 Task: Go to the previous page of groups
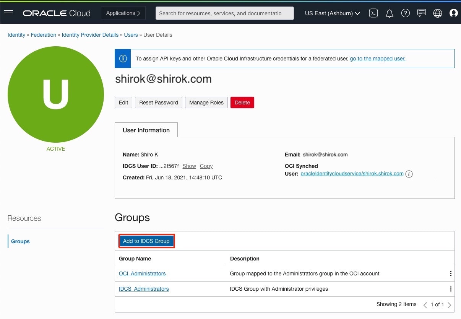pyautogui.click(x=425, y=305)
